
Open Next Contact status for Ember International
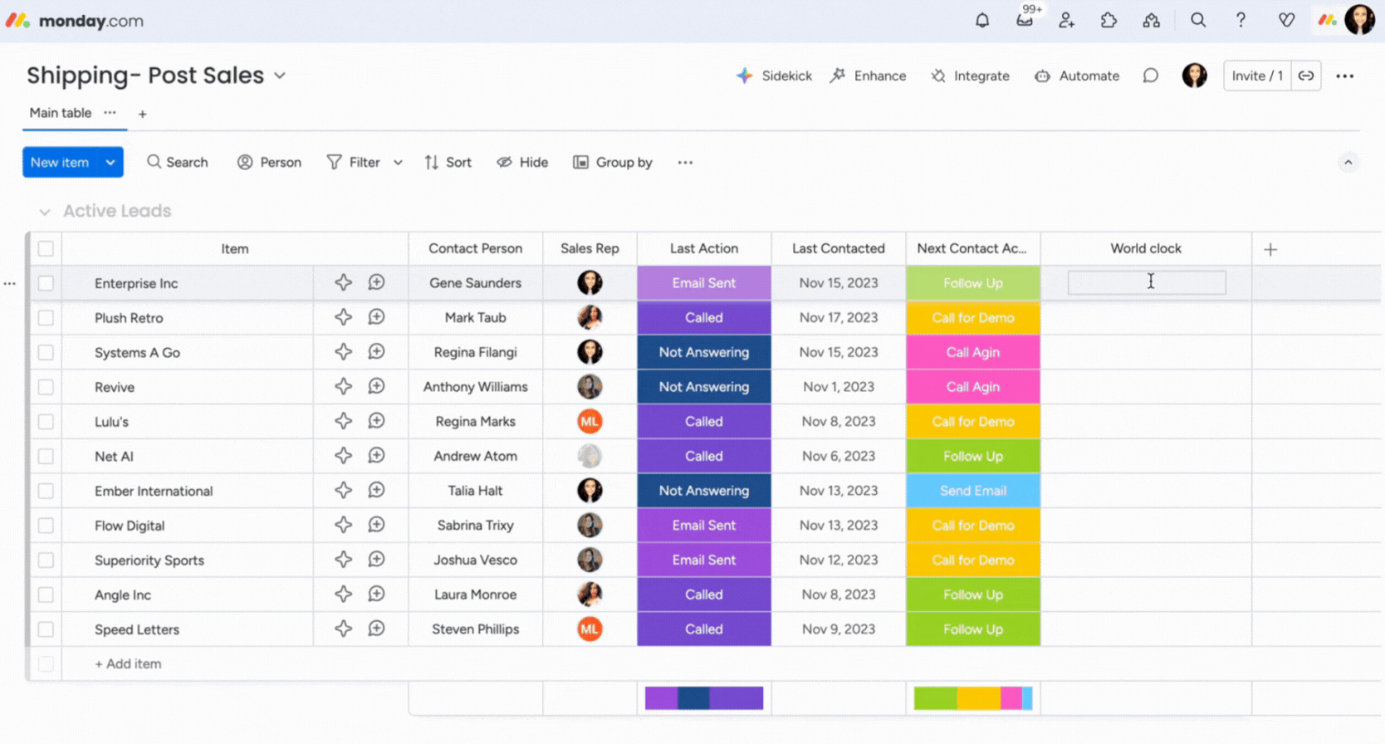(973, 491)
